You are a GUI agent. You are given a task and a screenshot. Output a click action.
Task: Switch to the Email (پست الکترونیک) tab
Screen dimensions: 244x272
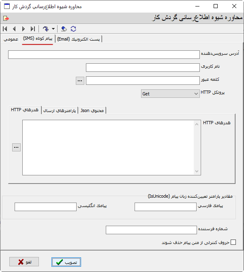(x=78, y=39)
